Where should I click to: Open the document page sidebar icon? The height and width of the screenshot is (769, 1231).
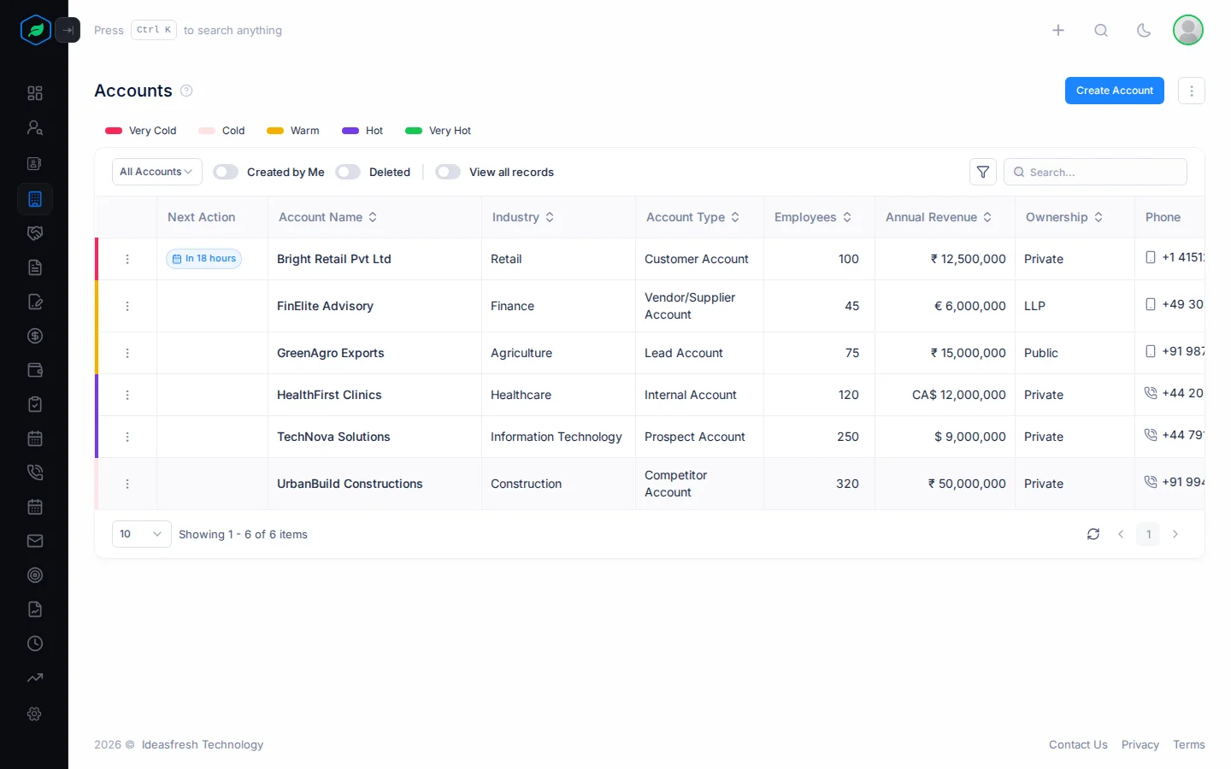tap(35, 267)
